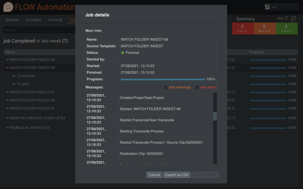The width and height of the screenshot is (303, 189).
Task: Click the messages list scrollbar thumb
Action: click(215, 116)
